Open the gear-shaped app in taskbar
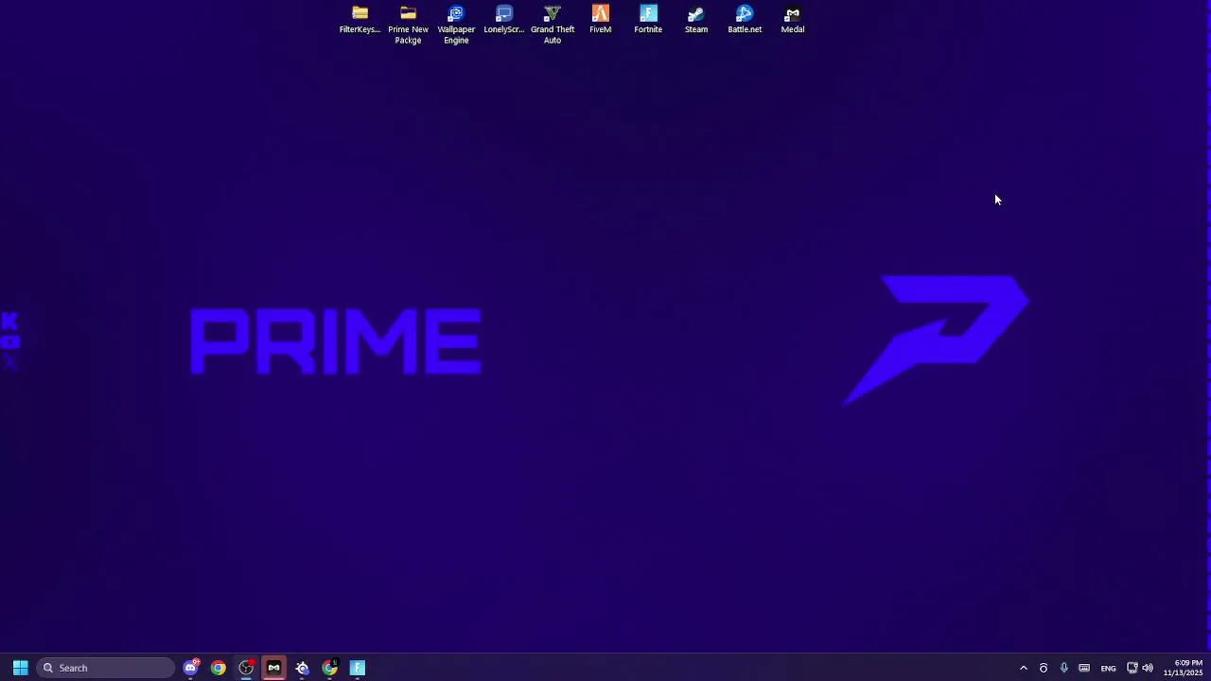1211x681 pixels. coord(302,668)
